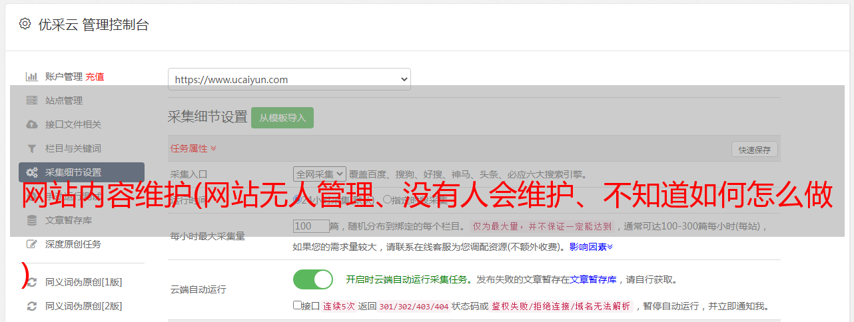Expand the 任务属性 section

(193, 148)
